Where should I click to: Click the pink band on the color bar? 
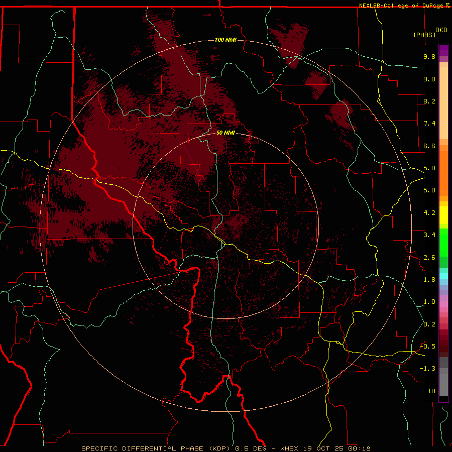[443, 304]
